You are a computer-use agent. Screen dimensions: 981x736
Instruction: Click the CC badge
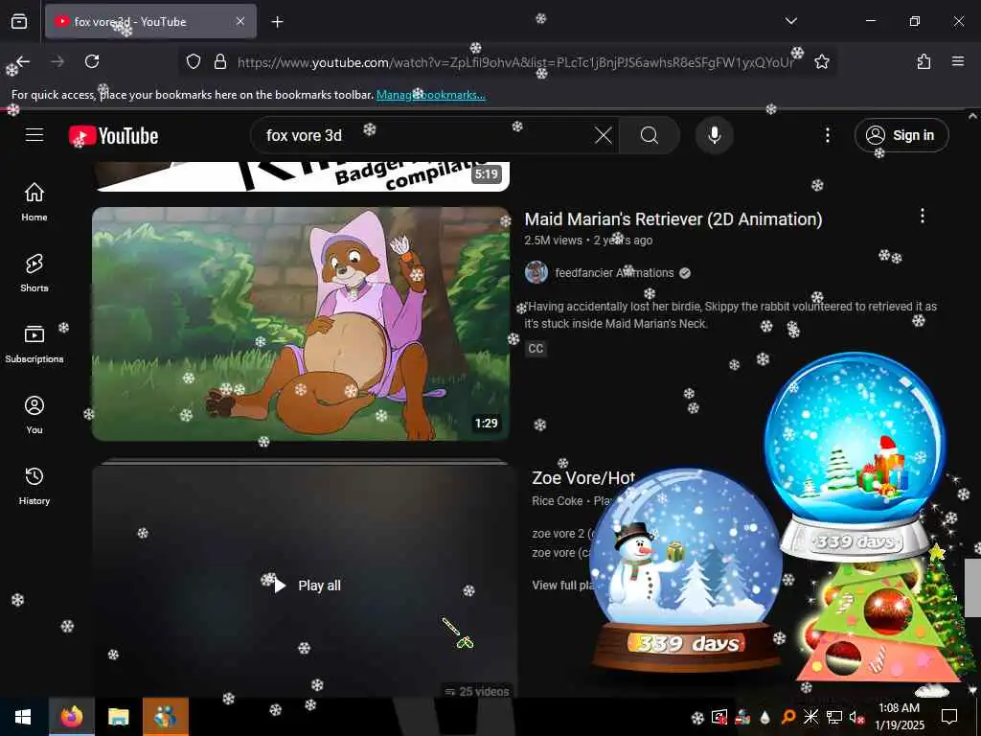(536, 349)
